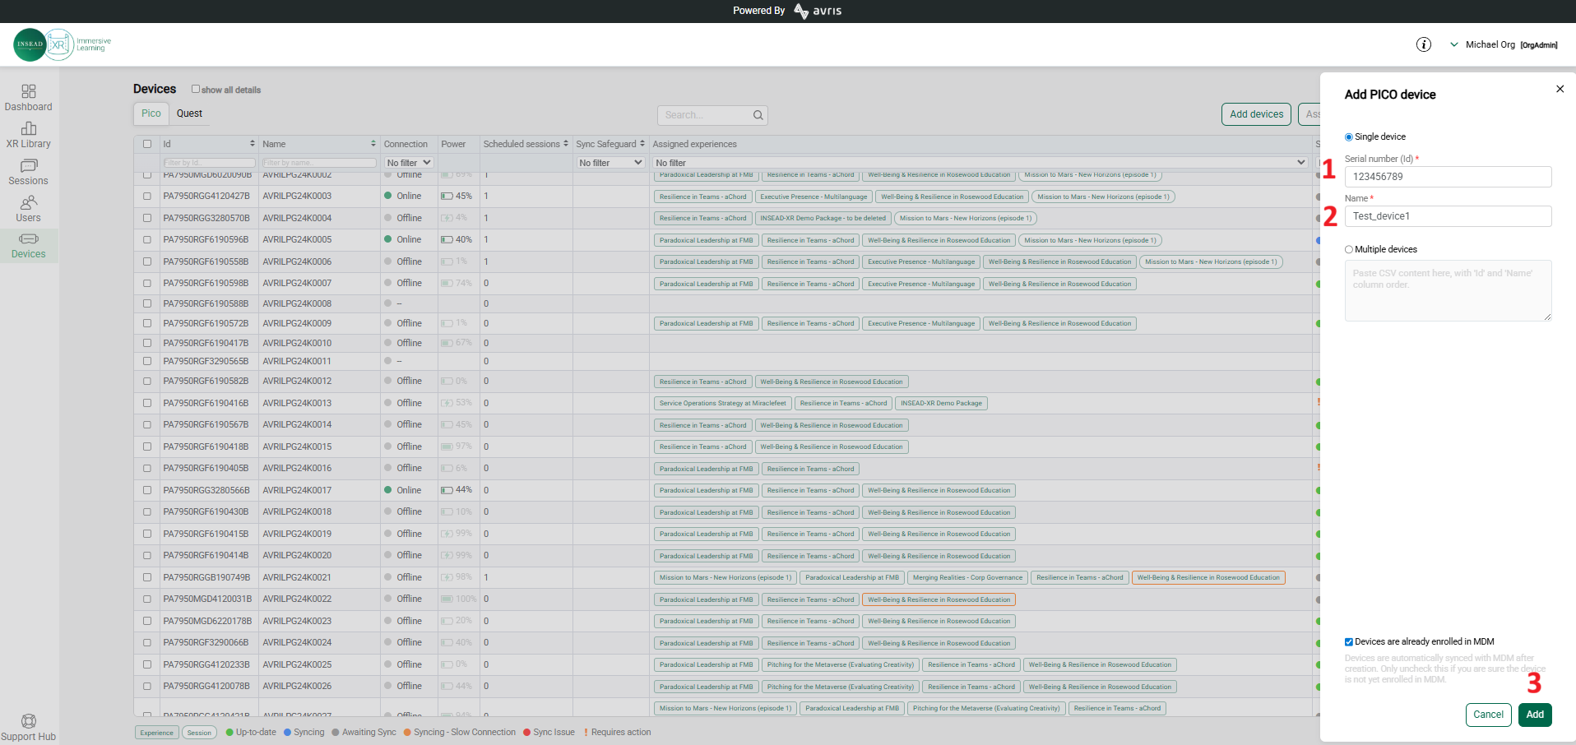Click the Filter by Id input
This screenshot has height=745, width=1576.
(x=208, y=163)
